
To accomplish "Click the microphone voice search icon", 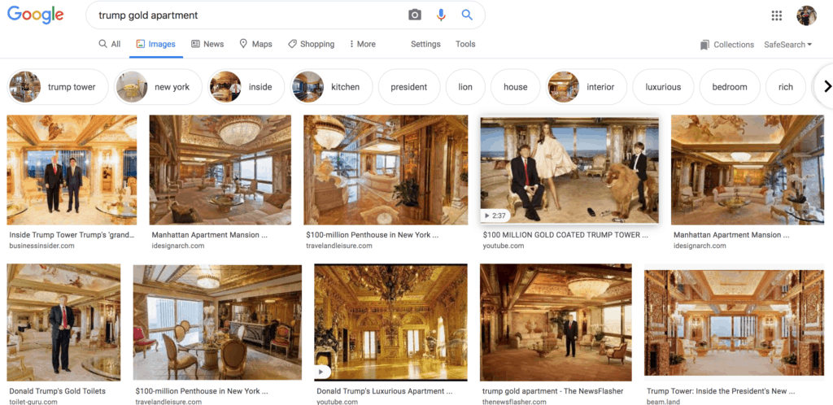I will point(441,15).
